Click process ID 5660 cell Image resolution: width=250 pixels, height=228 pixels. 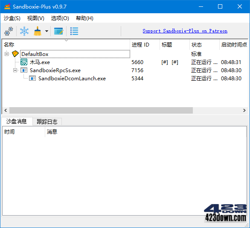tap(137, 62)
